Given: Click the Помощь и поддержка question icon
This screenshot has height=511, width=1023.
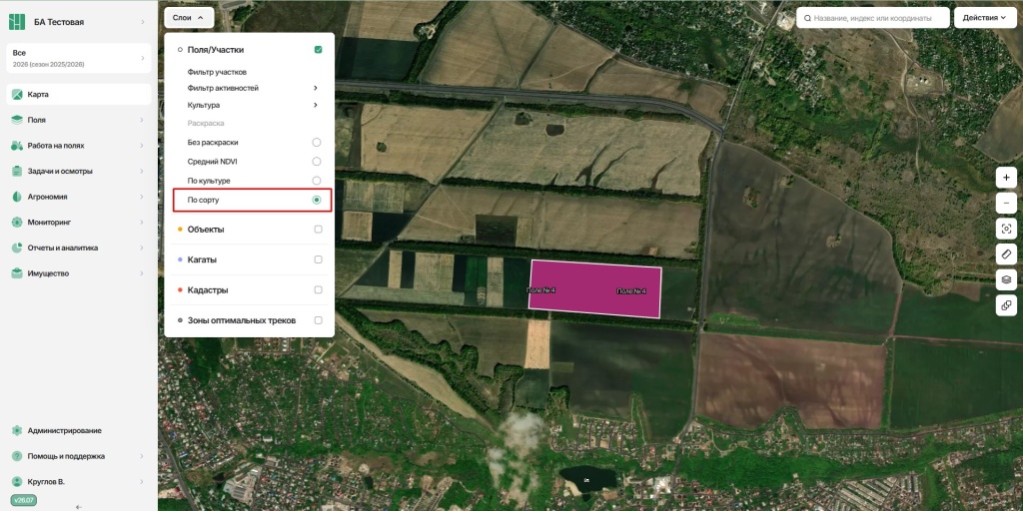Looking at the screenshot, I should click(17, 456).
